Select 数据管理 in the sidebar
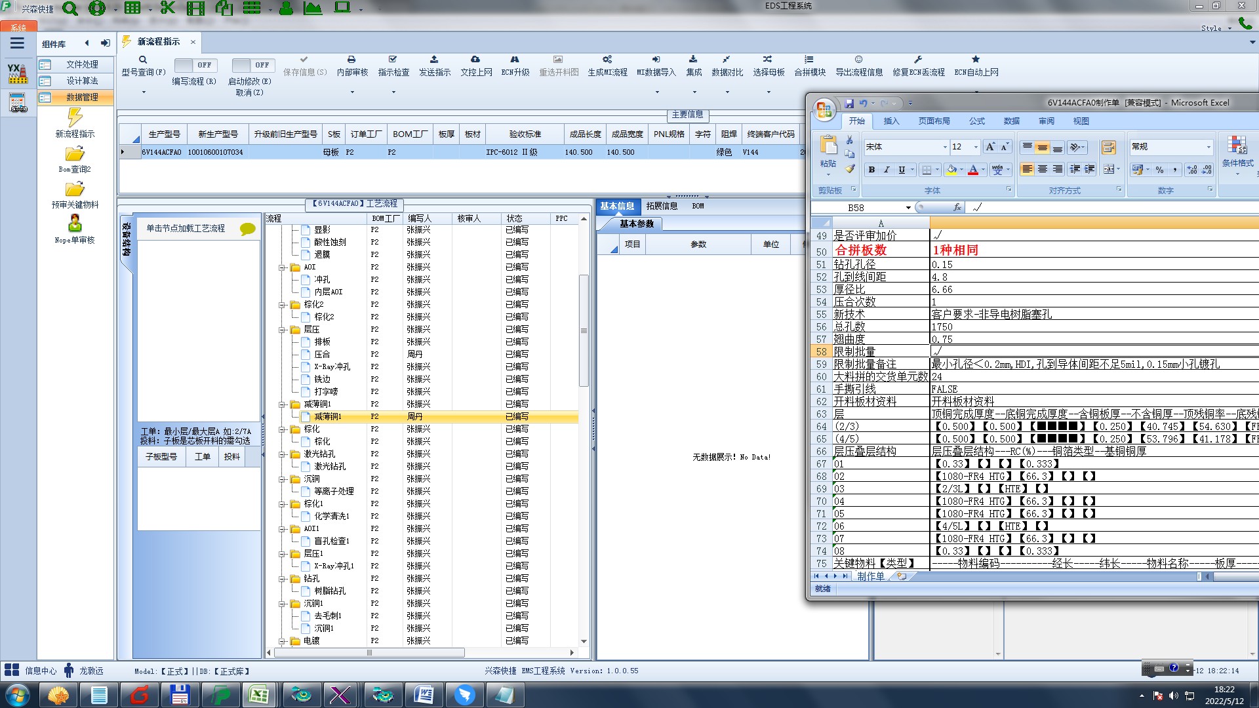 [82, 97]
